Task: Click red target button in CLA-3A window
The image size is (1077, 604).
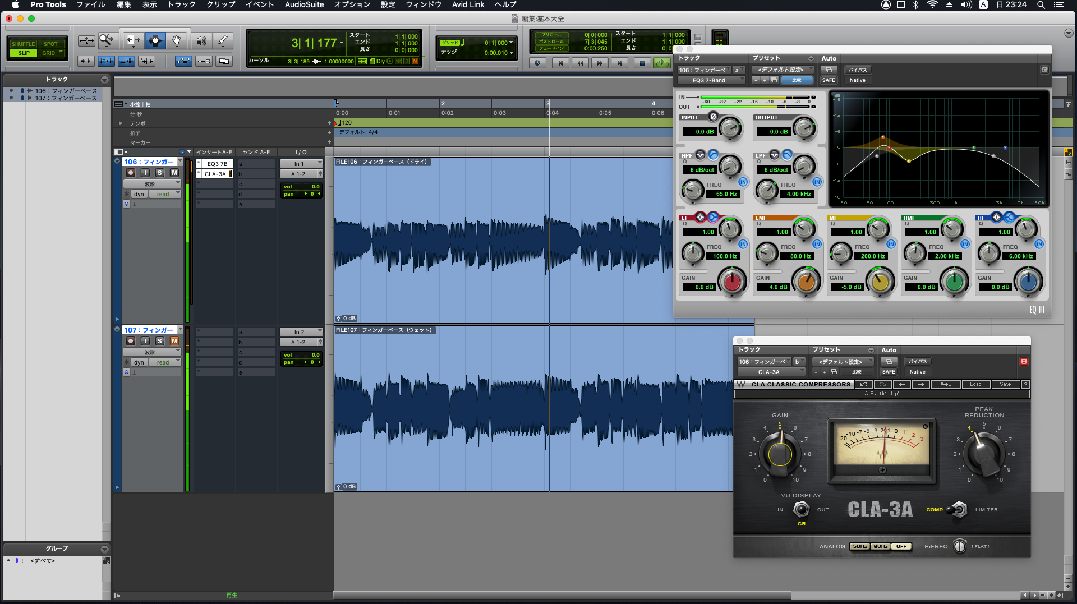Action: tap(1024, 361)
